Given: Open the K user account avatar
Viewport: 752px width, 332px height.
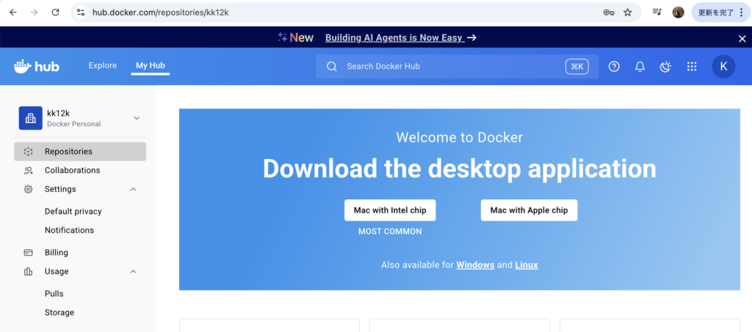Looking at the screenshot, I should tap(723, 67).
